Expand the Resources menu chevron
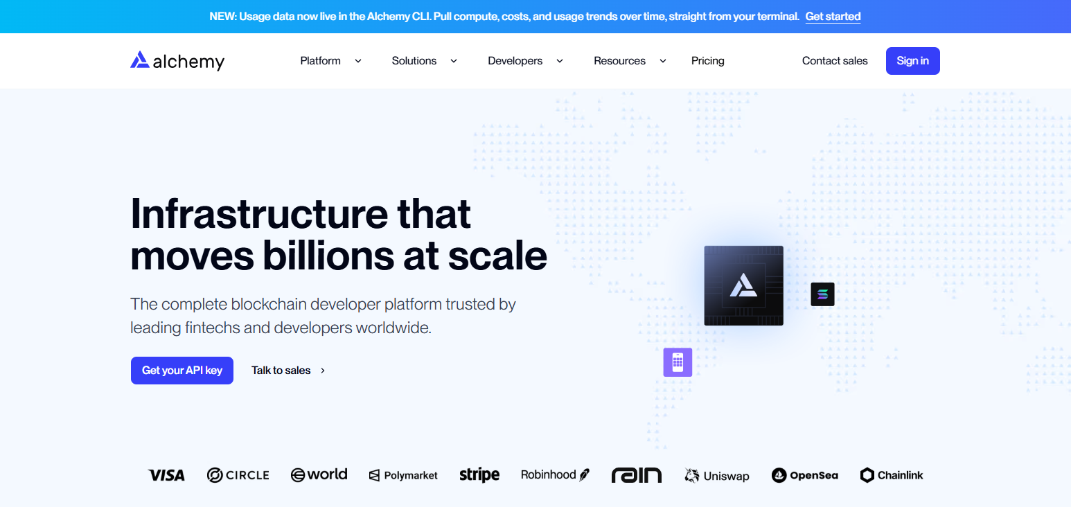The image size is (1071, 507). [663, 61]
